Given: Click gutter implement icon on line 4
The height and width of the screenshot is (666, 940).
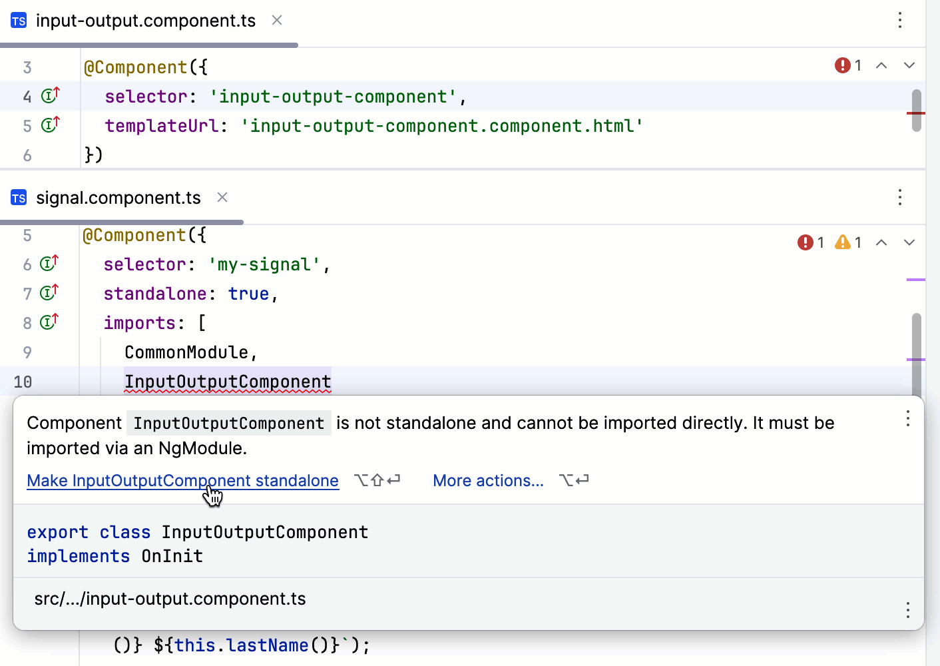Looking at the screenshot, I should pos(51,96).
